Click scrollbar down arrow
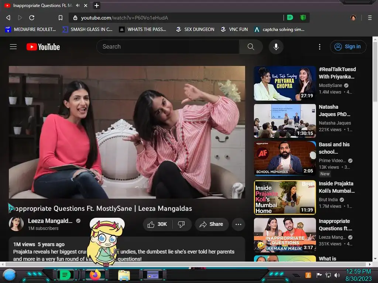The image size is (378, 283). point(375,259)
